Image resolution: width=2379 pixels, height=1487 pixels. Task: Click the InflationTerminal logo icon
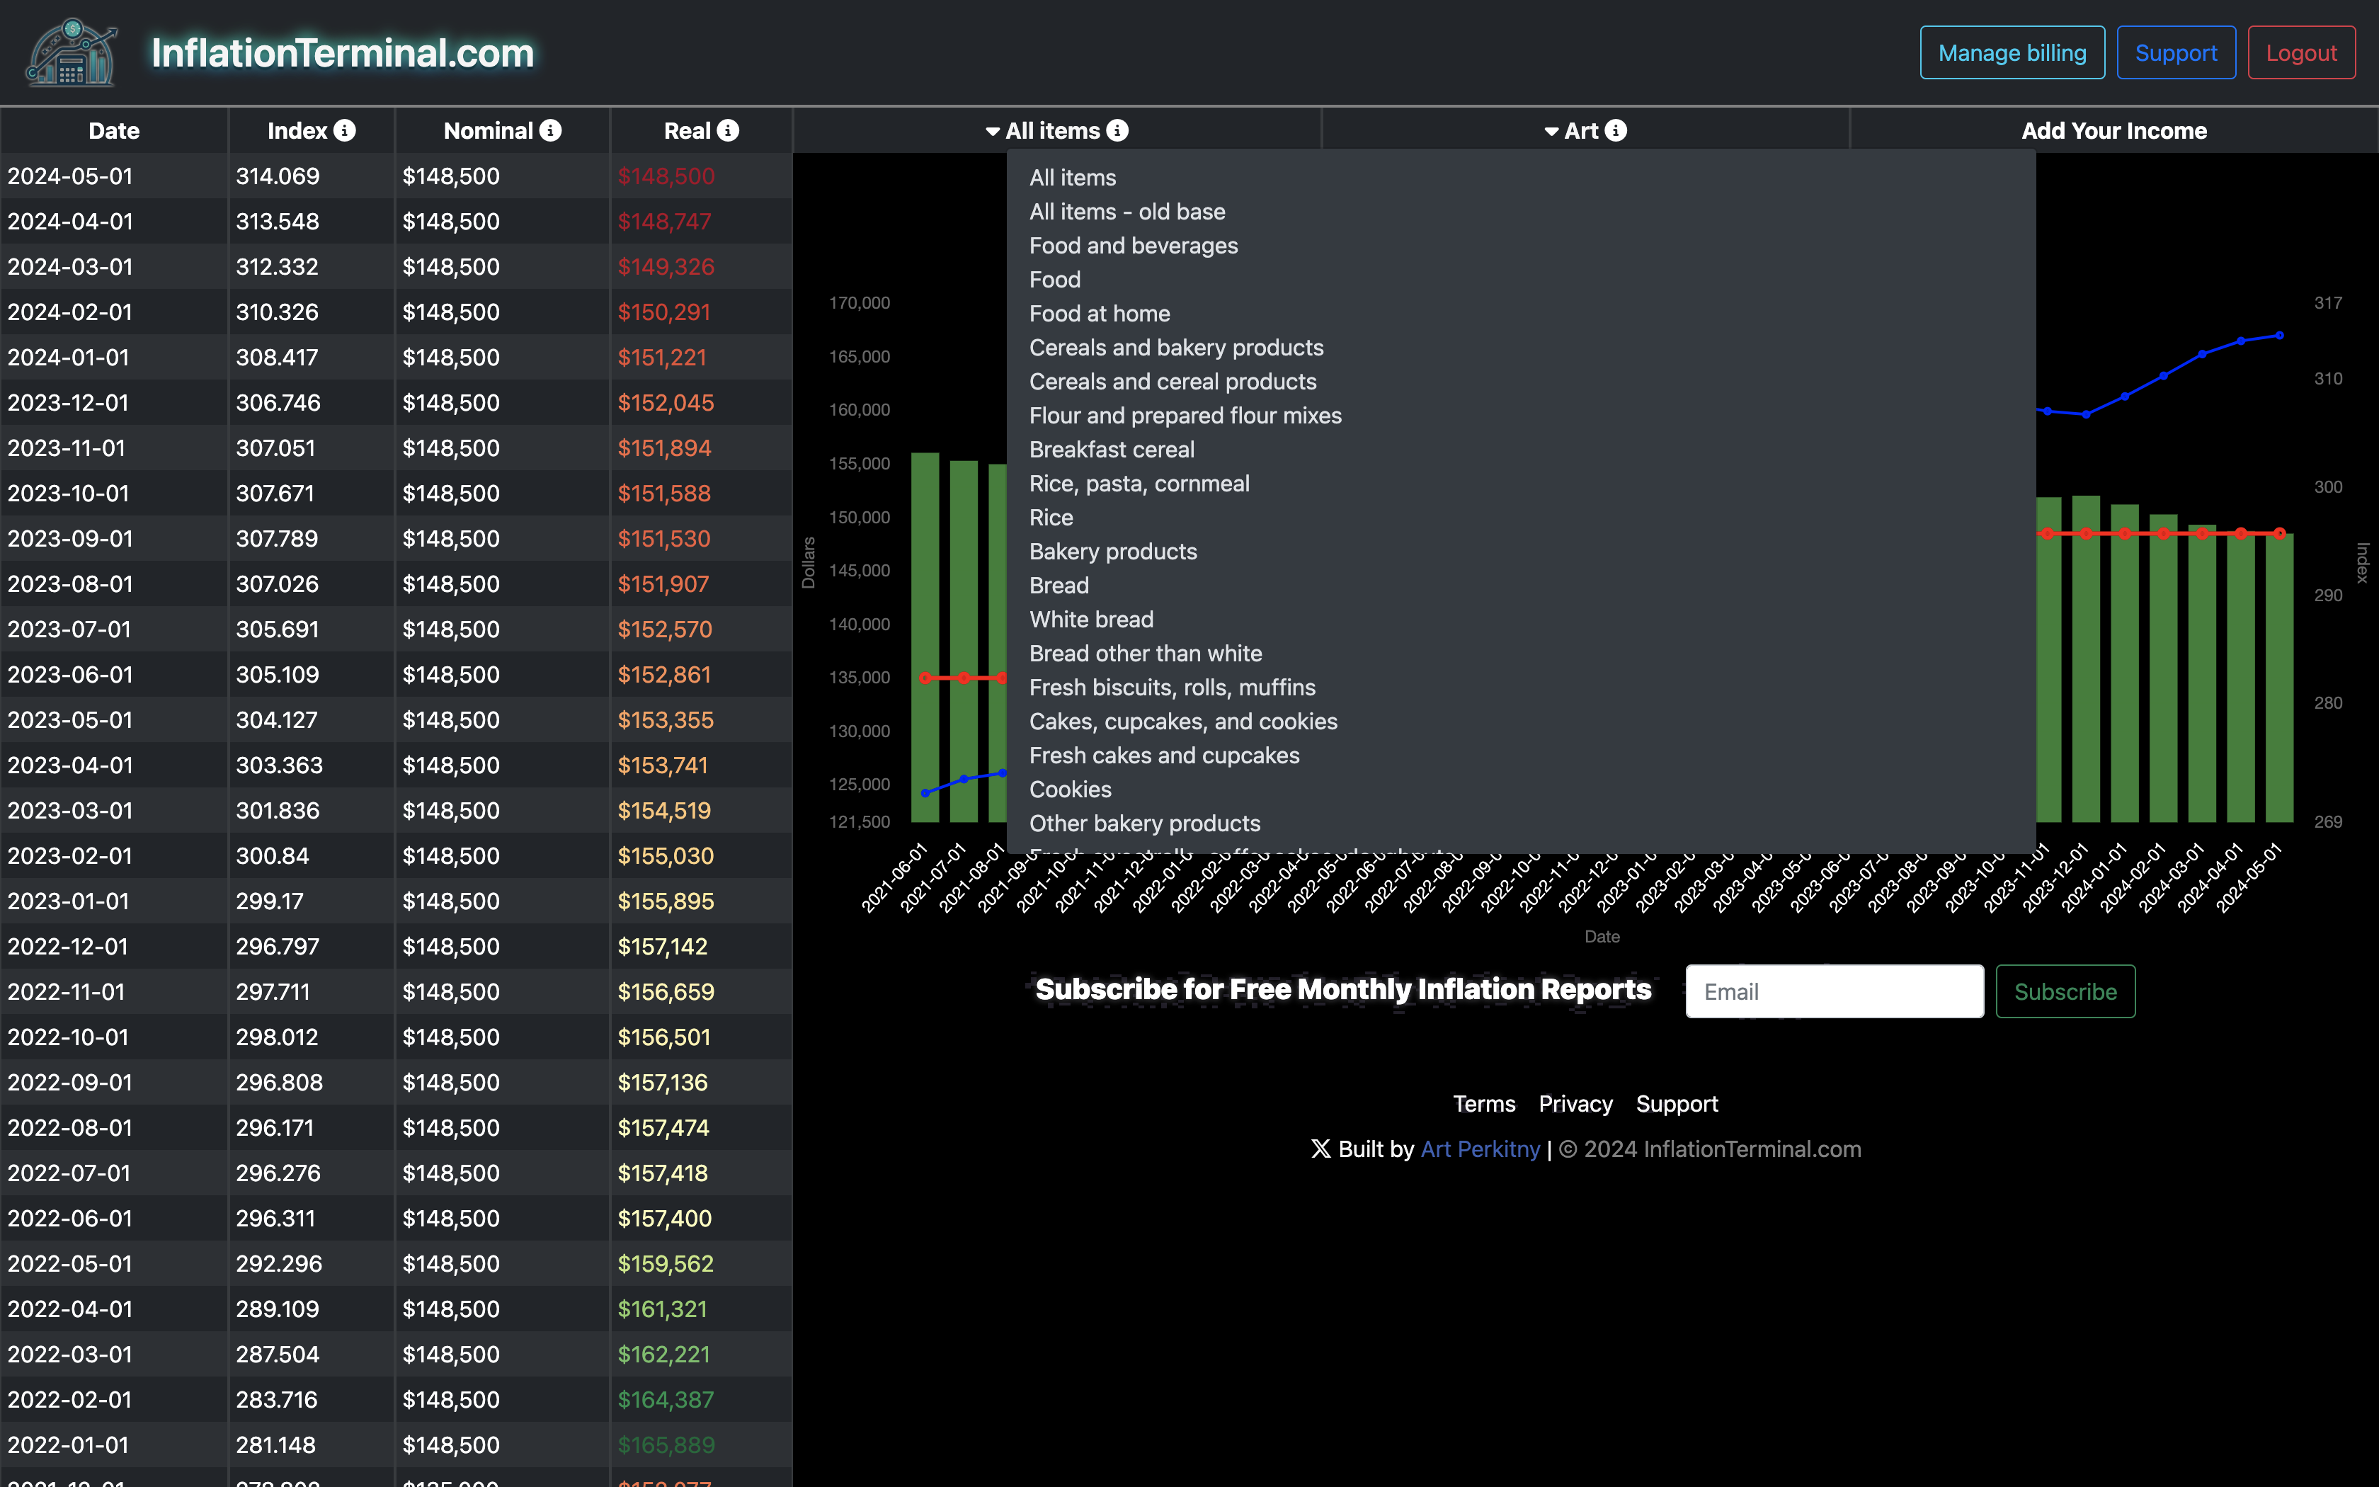point(71,52)
